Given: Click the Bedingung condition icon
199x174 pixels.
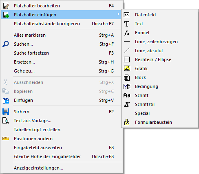Looking at the screenshot, I should coord(127,86).
